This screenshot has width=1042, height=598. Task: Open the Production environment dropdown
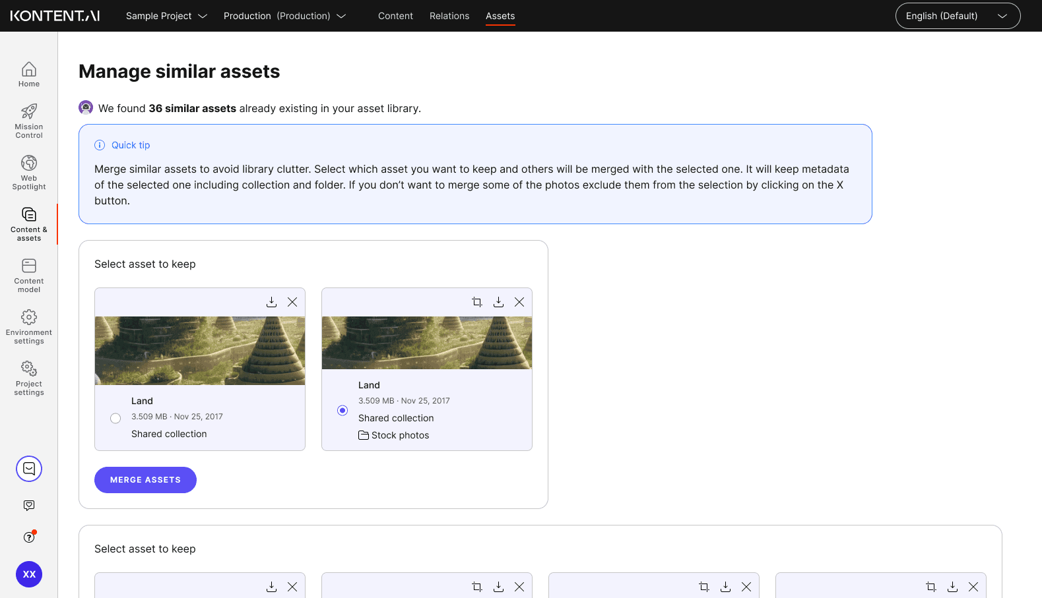[284, 16]
